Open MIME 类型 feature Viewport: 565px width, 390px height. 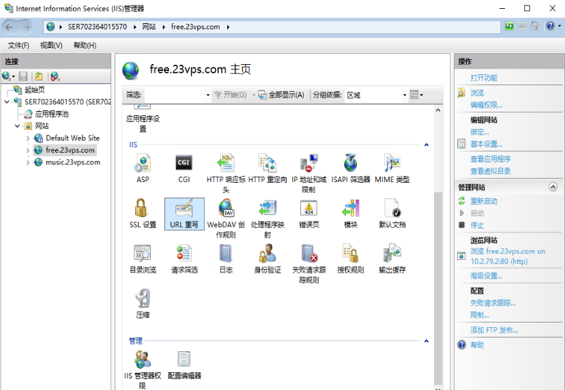[392, 168]
